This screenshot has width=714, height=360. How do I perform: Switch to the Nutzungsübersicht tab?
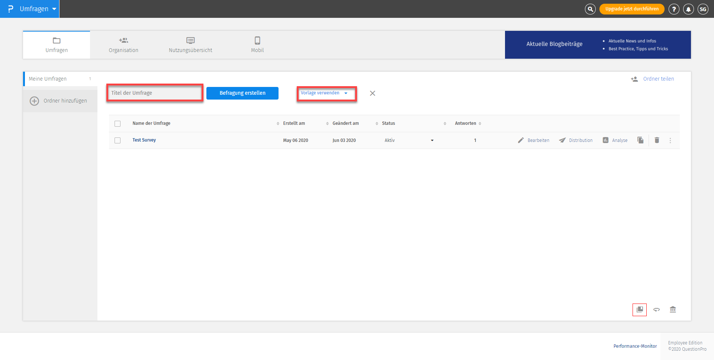click(x=190, y=45)
